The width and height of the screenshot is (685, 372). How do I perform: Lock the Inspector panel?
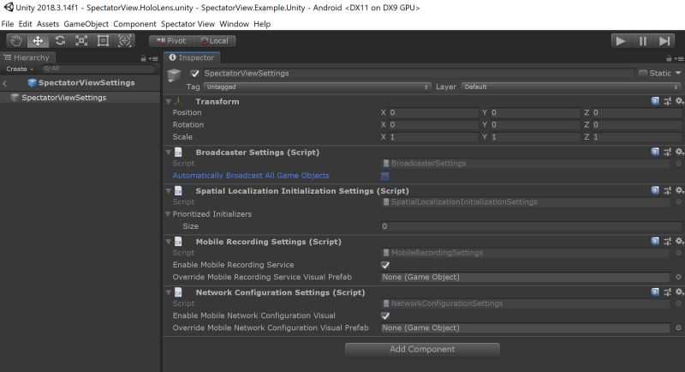tap(669, 58)
